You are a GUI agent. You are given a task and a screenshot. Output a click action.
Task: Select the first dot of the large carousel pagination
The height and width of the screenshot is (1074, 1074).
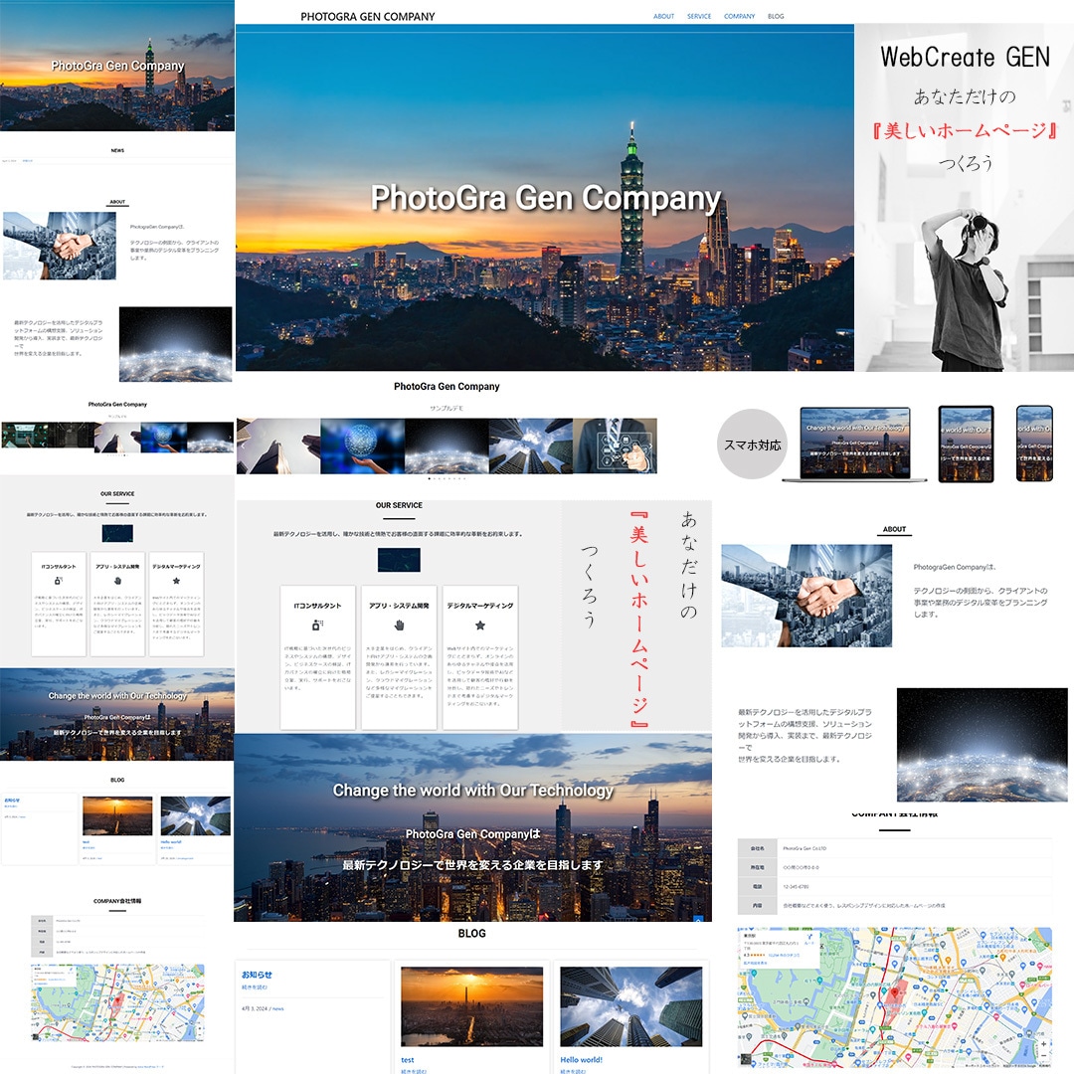tap(430, 478)
